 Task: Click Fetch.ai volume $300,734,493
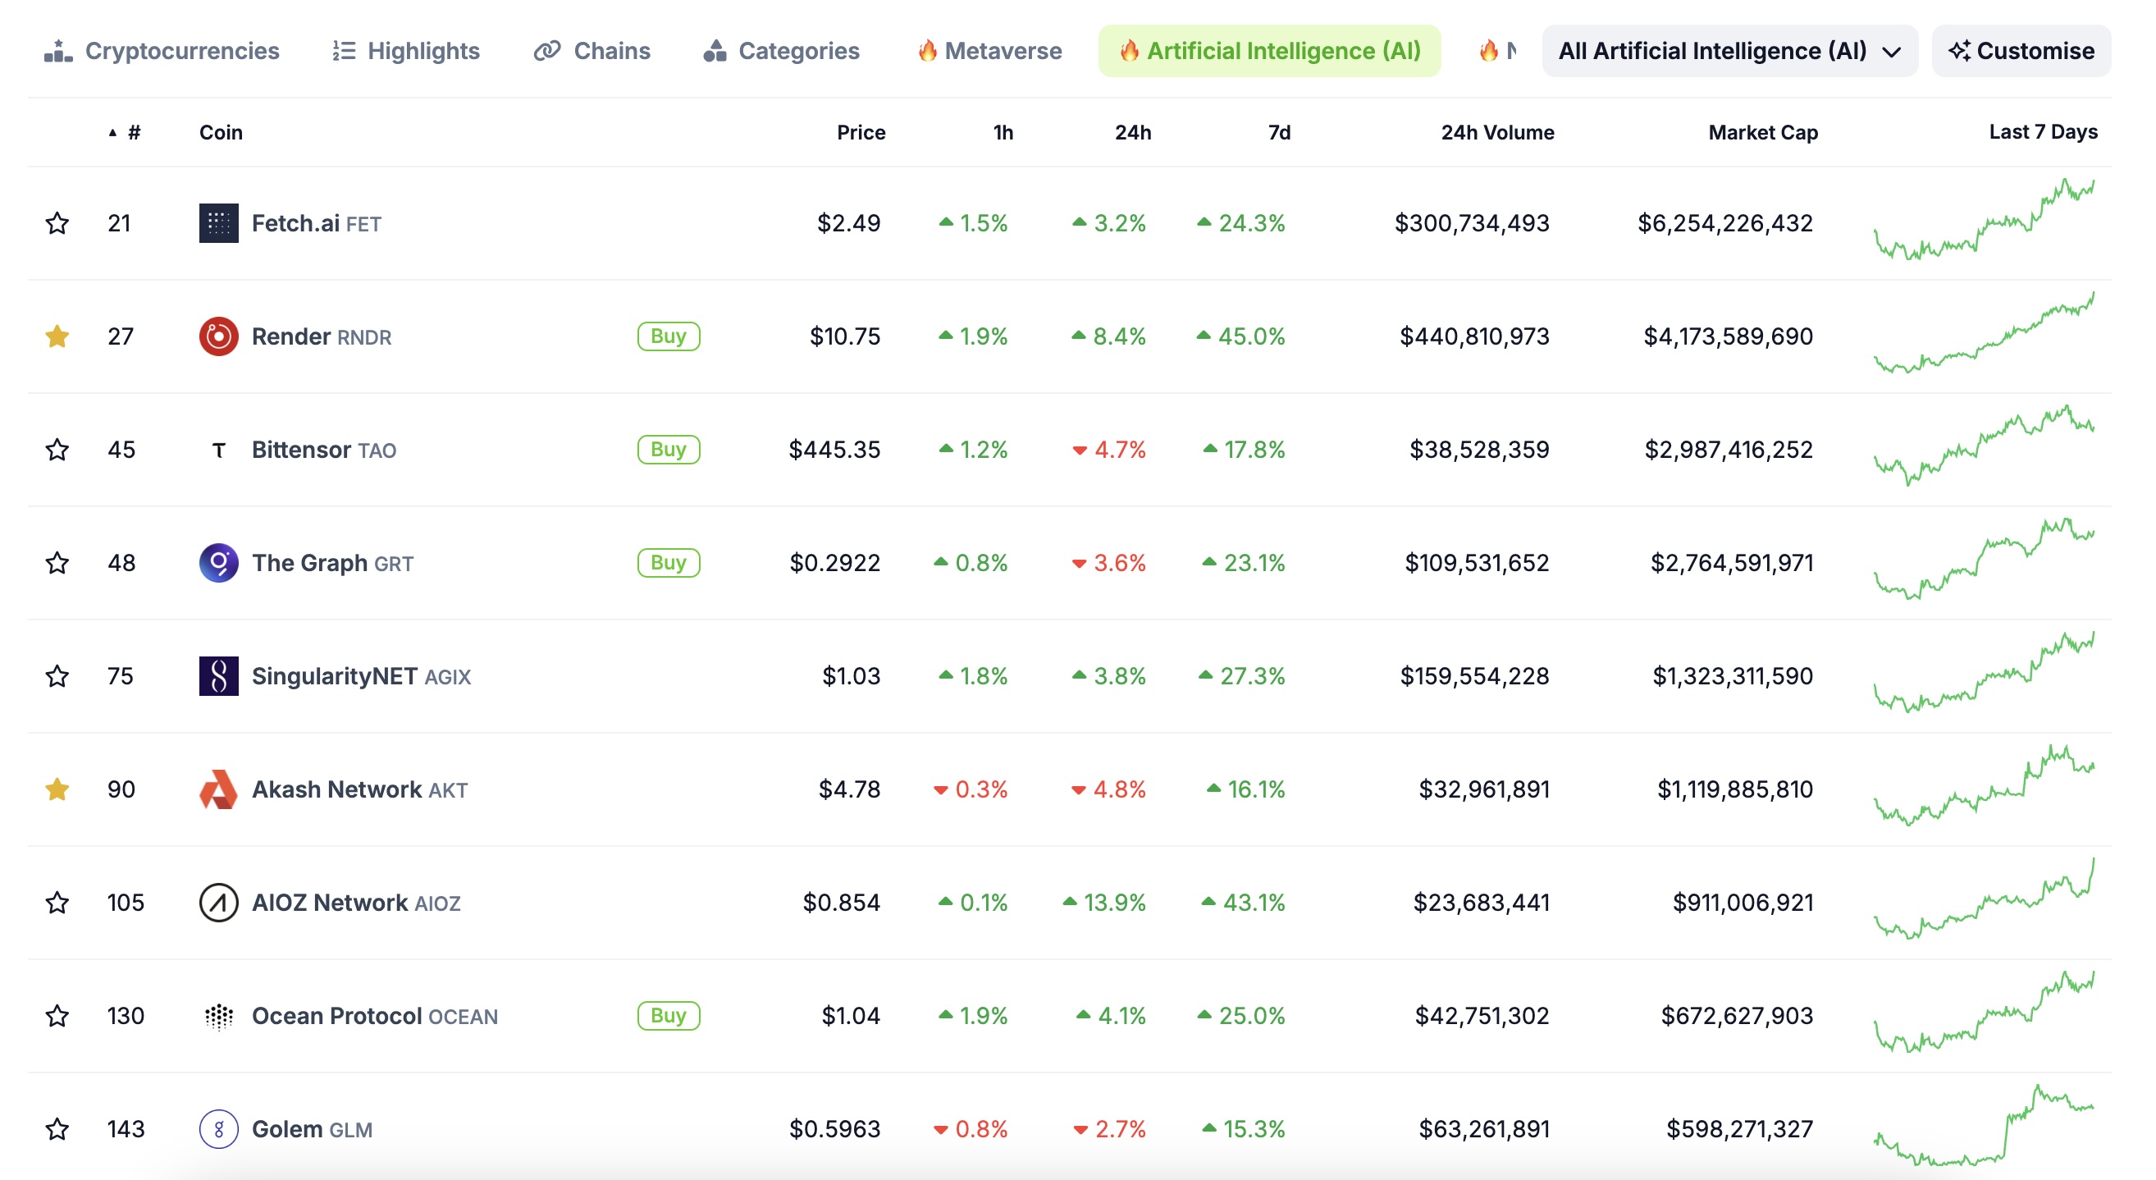1473,223
